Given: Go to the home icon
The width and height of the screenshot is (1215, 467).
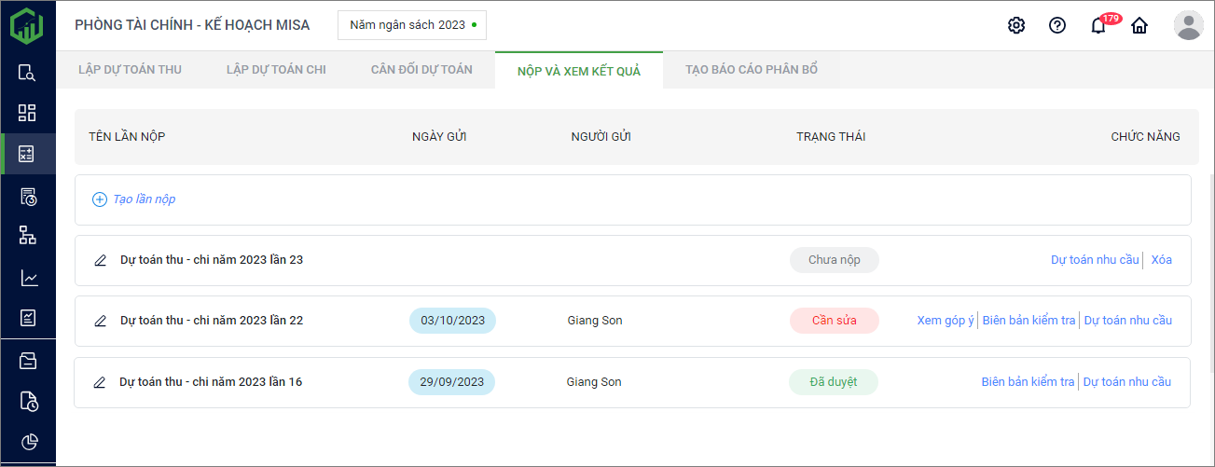Looking at the screenshot, I should (1139, 25).
